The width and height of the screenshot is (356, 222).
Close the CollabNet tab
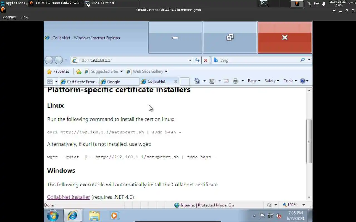coord(176,81)
